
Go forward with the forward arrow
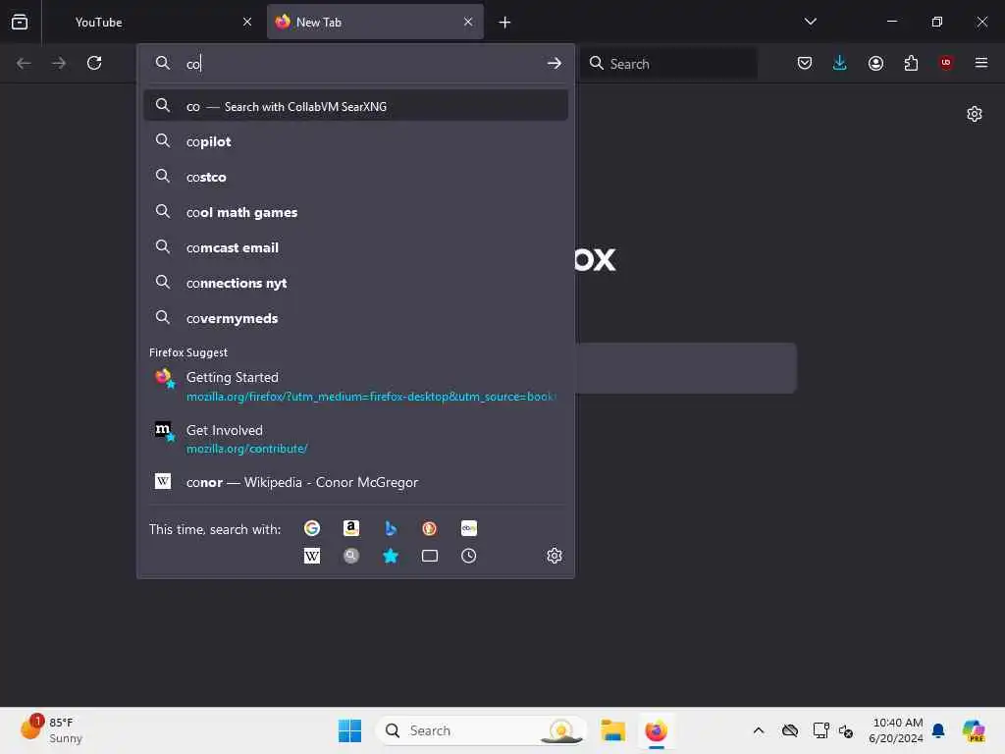click(58, 63)
